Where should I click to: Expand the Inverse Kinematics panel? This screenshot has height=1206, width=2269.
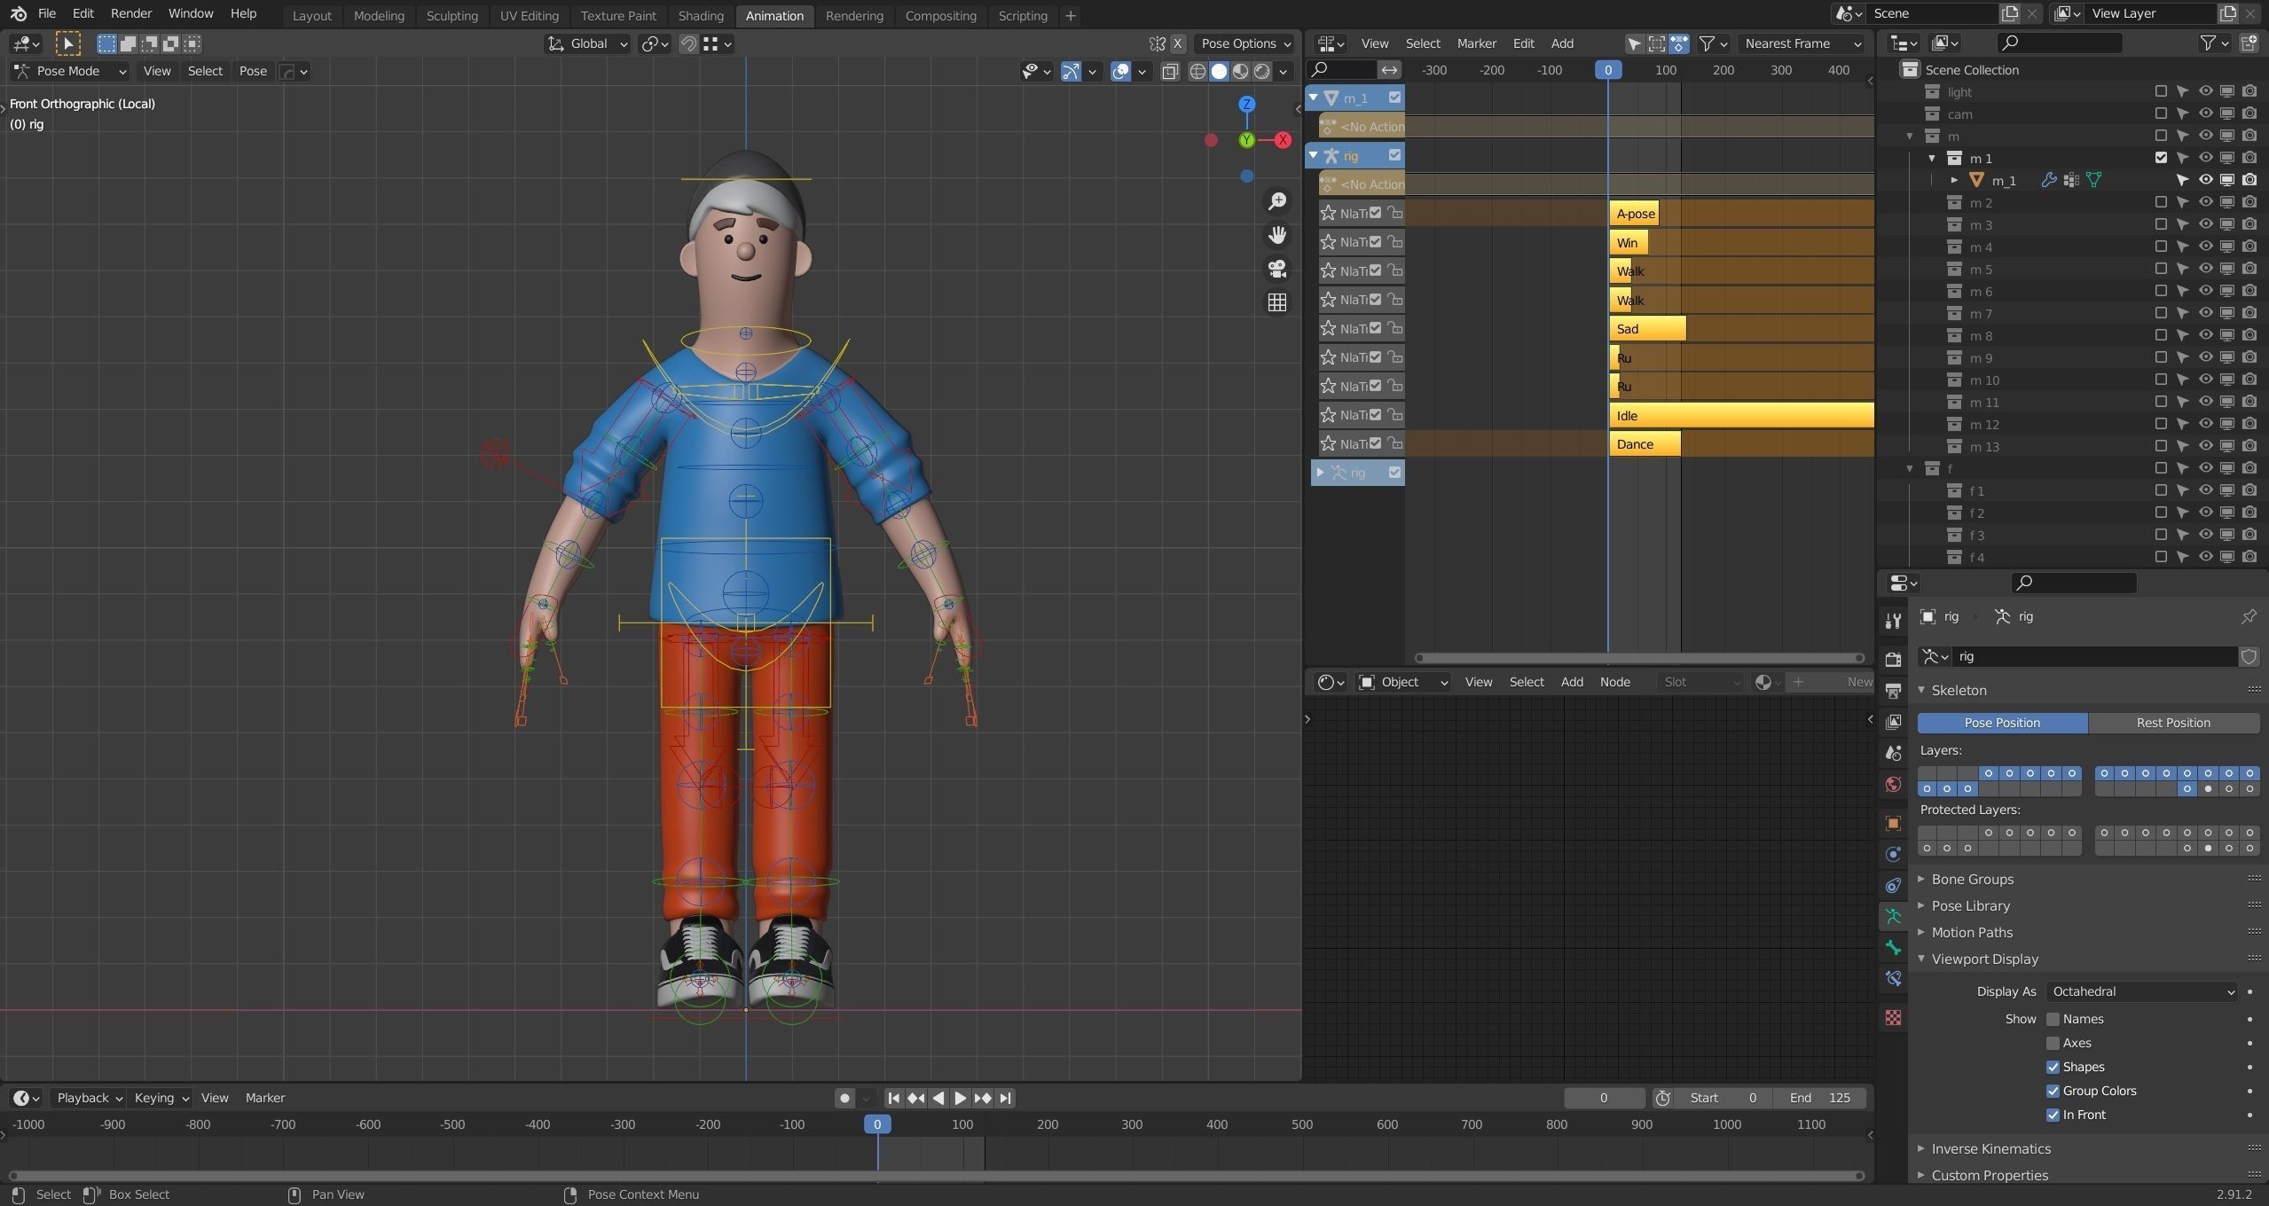click(1990, 1148)
